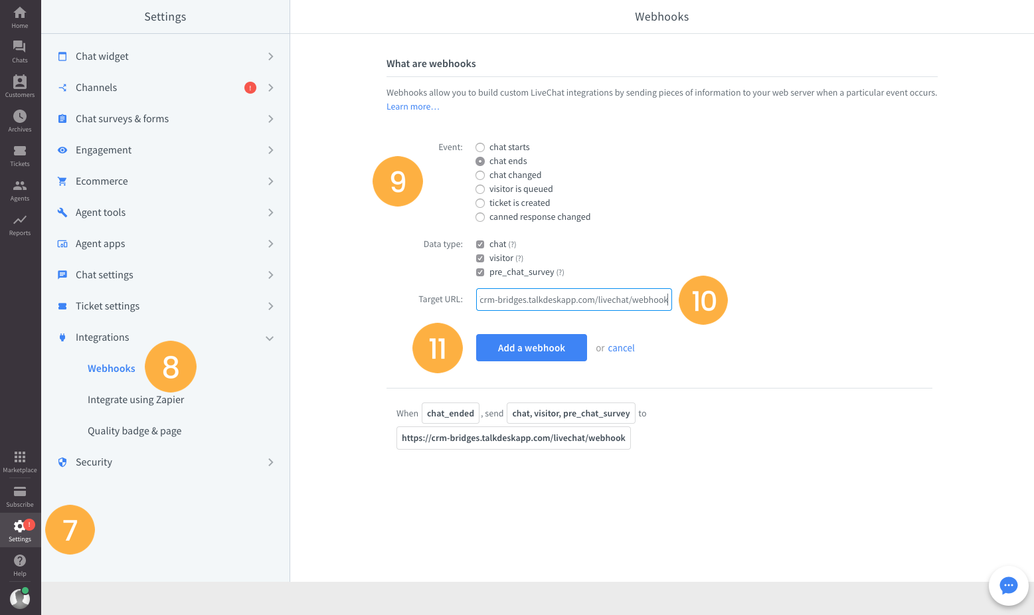Open the Learn more link
This screenshot has height=615, width=1034.
[x=412, y=107]
